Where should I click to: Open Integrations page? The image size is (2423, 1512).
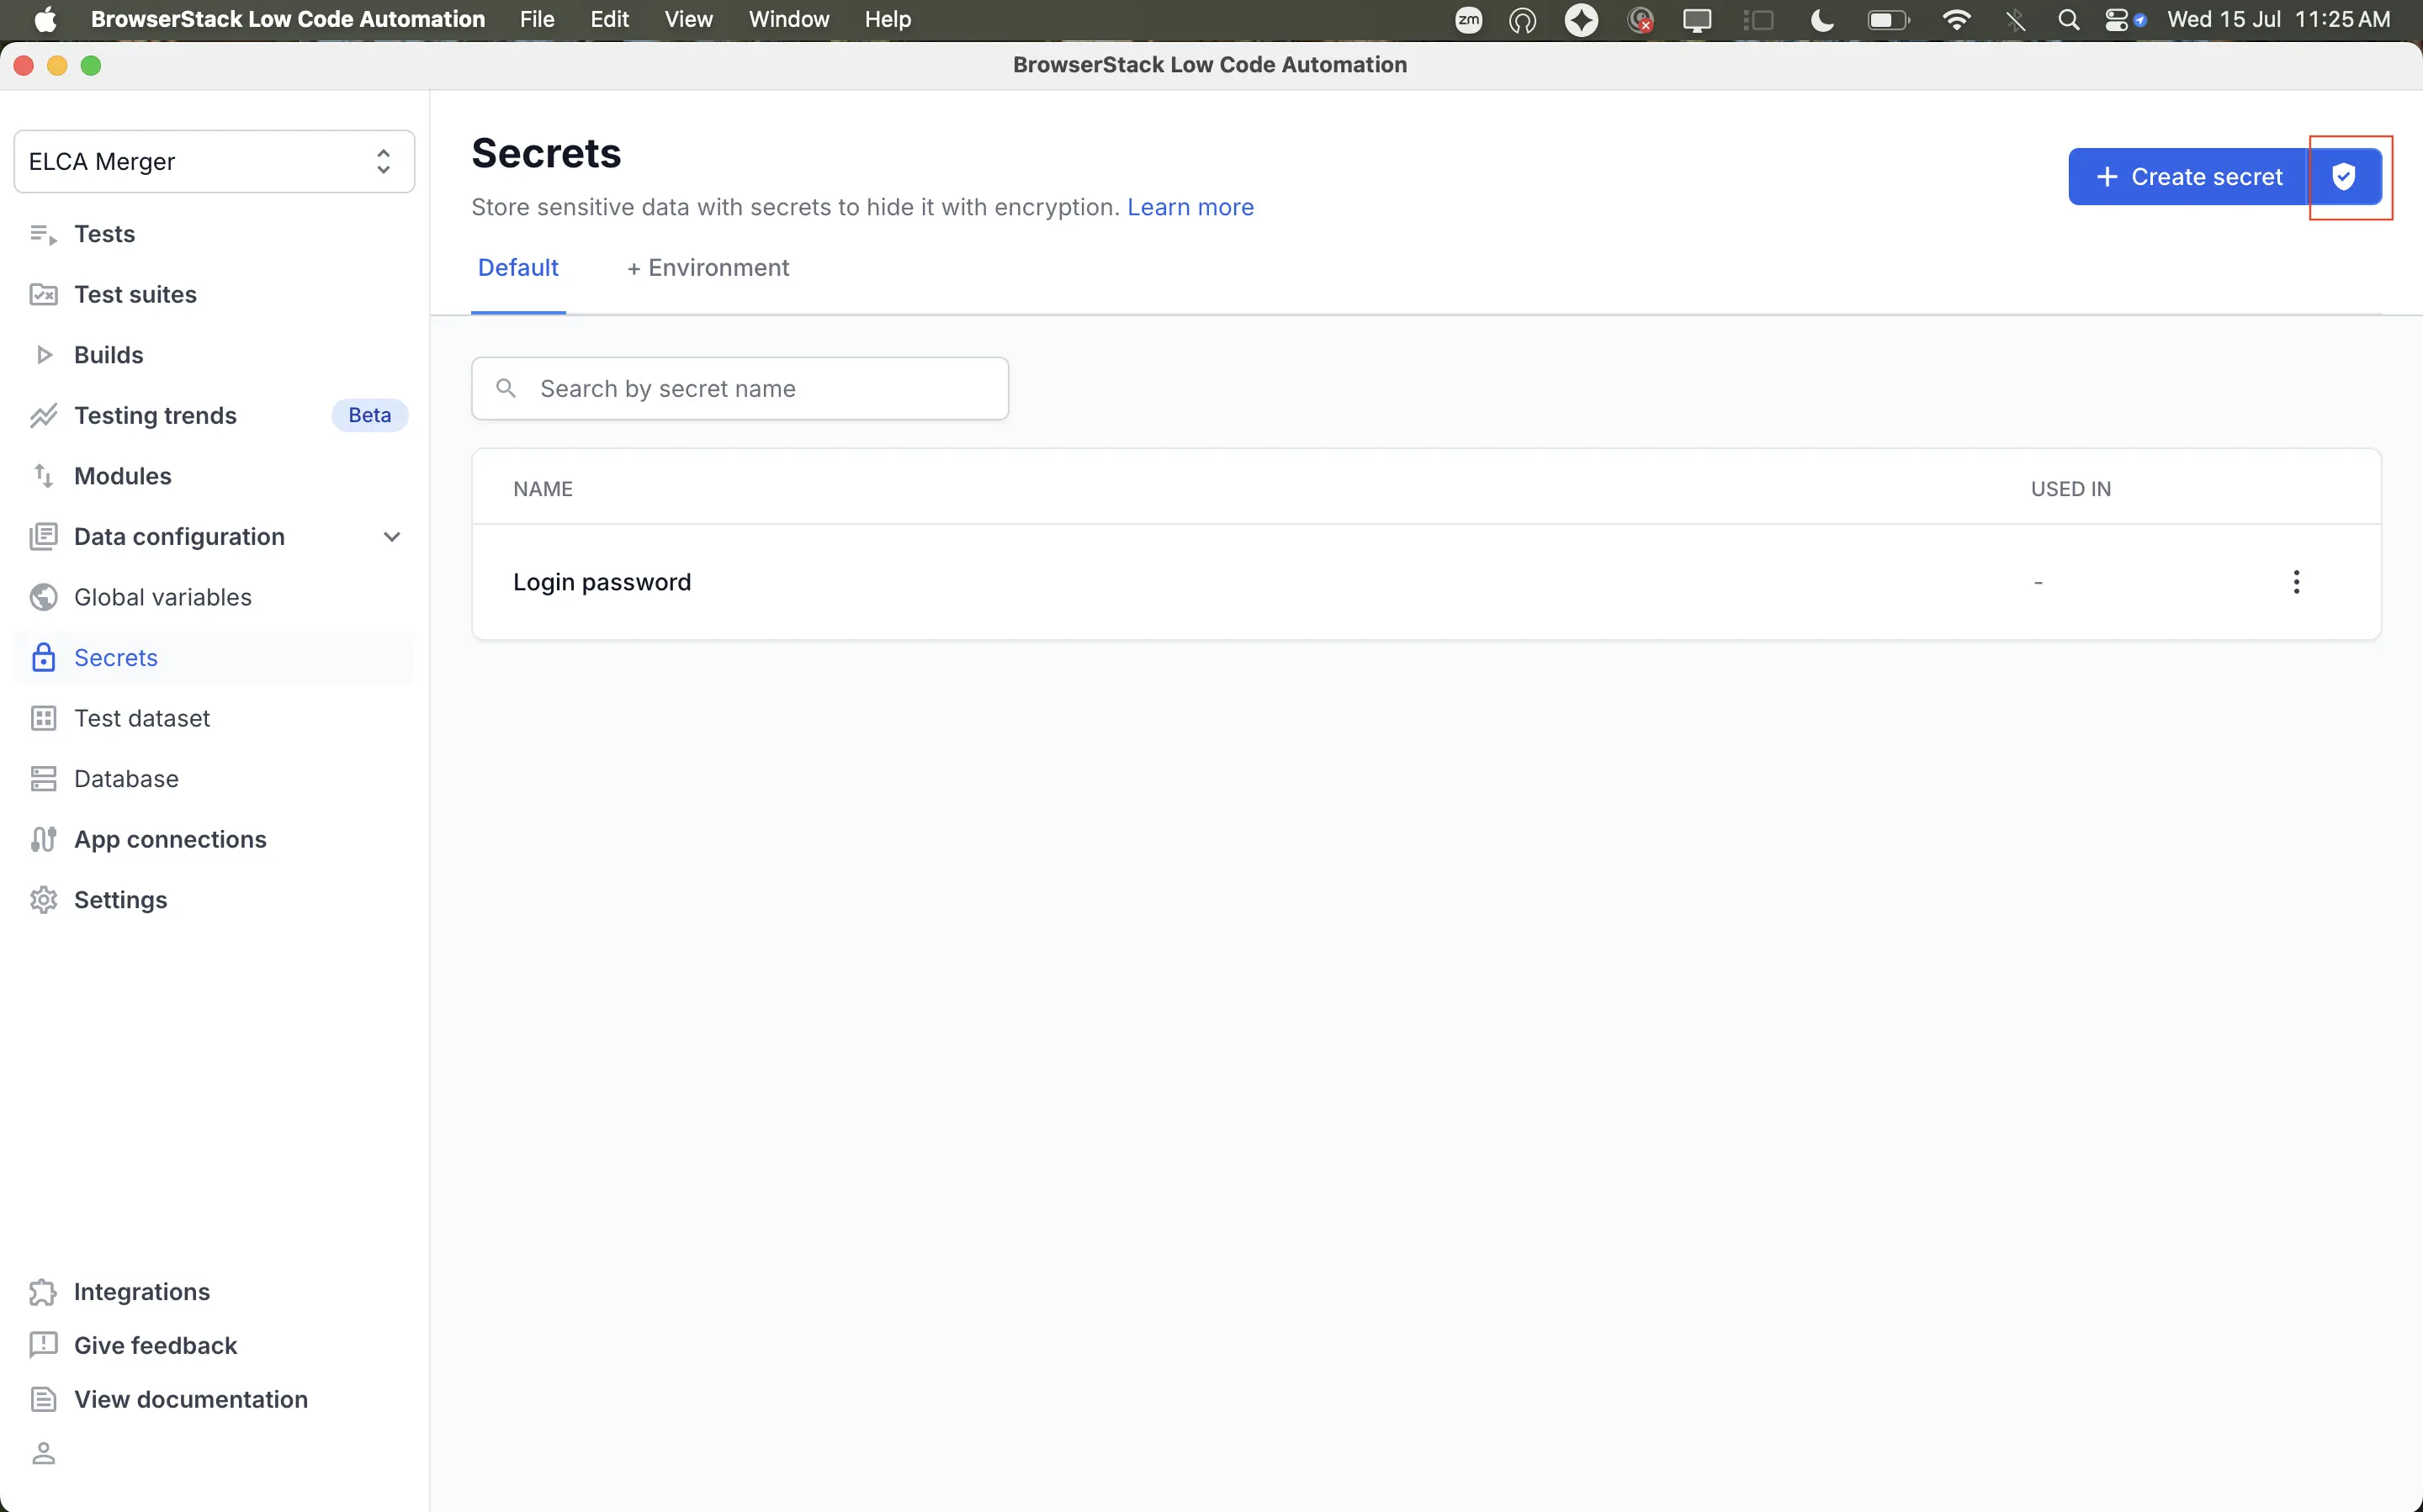tap(142, 1292)
